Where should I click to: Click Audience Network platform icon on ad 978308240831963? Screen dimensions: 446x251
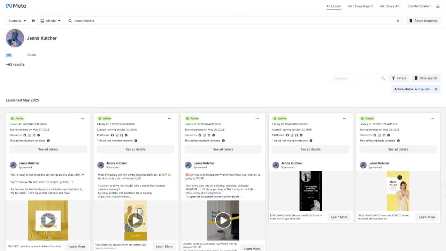pyautogui.click(x=209, y=135)
